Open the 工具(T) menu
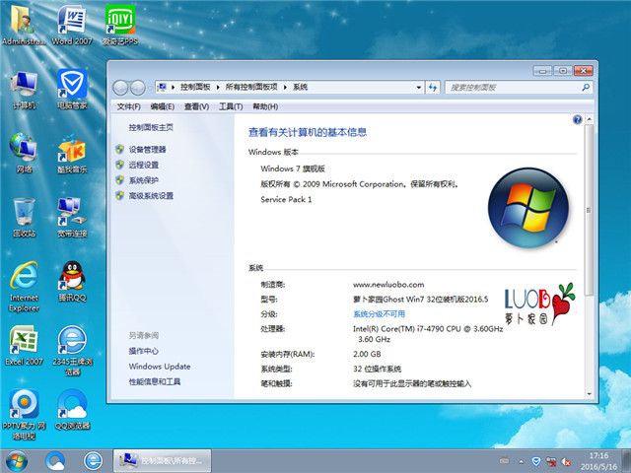The image size is (631, 473). pos(231,106)
